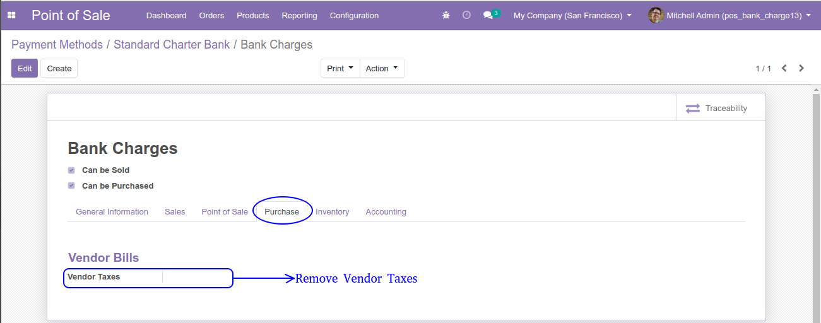Open the Reporting menu

[300, 15]
